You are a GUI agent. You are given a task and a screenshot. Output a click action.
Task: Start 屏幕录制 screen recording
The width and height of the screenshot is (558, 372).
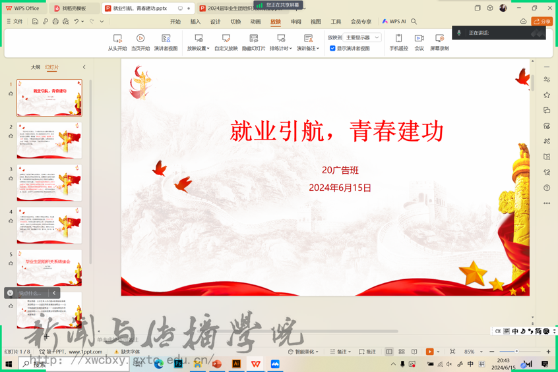point(439,42)
